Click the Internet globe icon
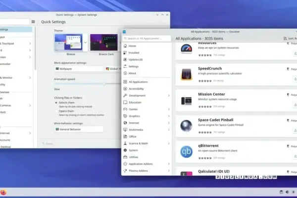The height and width of the screenshot is (198, 297). [125, 123]
